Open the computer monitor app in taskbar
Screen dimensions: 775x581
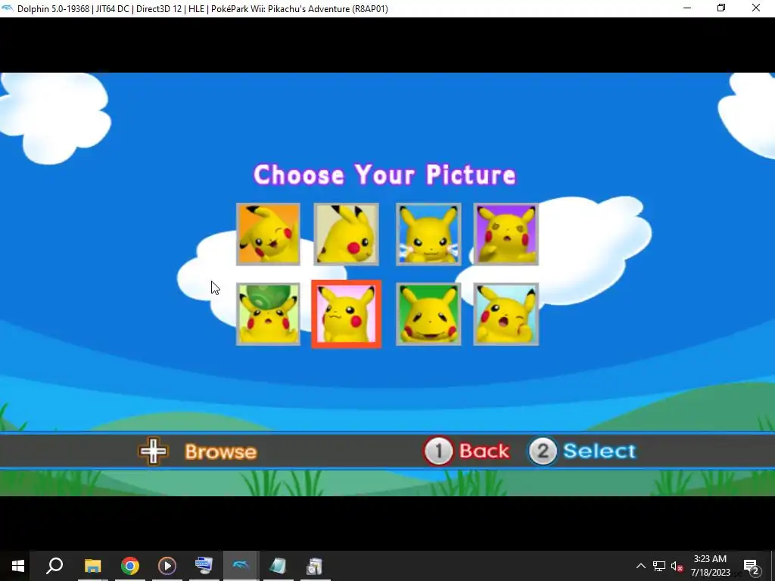coord(204,566)
